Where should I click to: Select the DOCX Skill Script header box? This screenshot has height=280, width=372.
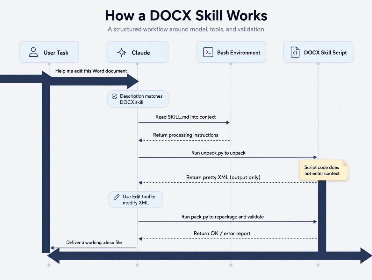pyautogui.click(x=318, y=52)
